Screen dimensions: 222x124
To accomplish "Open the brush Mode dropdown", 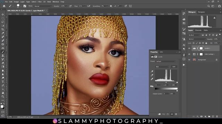I will [x=43, y=6].
